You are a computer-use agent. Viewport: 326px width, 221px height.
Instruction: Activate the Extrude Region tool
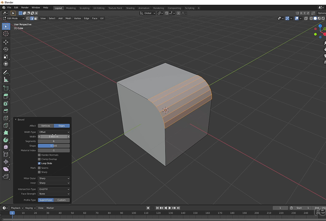pyautogui.click(x=6, y=96)
